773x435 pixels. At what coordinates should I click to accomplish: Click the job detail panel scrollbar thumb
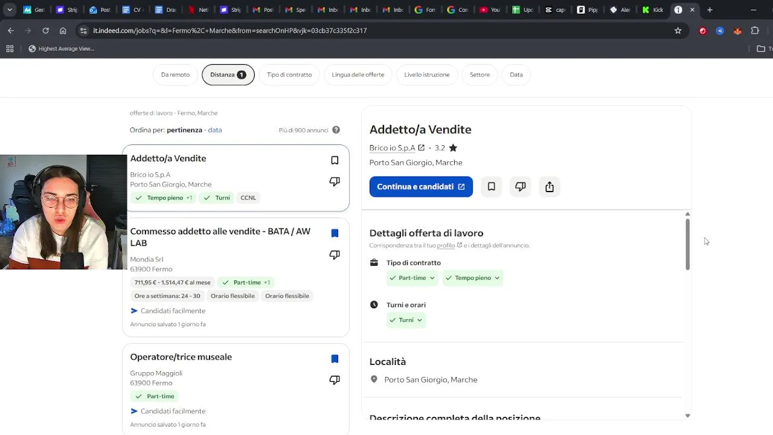[687, 244]
